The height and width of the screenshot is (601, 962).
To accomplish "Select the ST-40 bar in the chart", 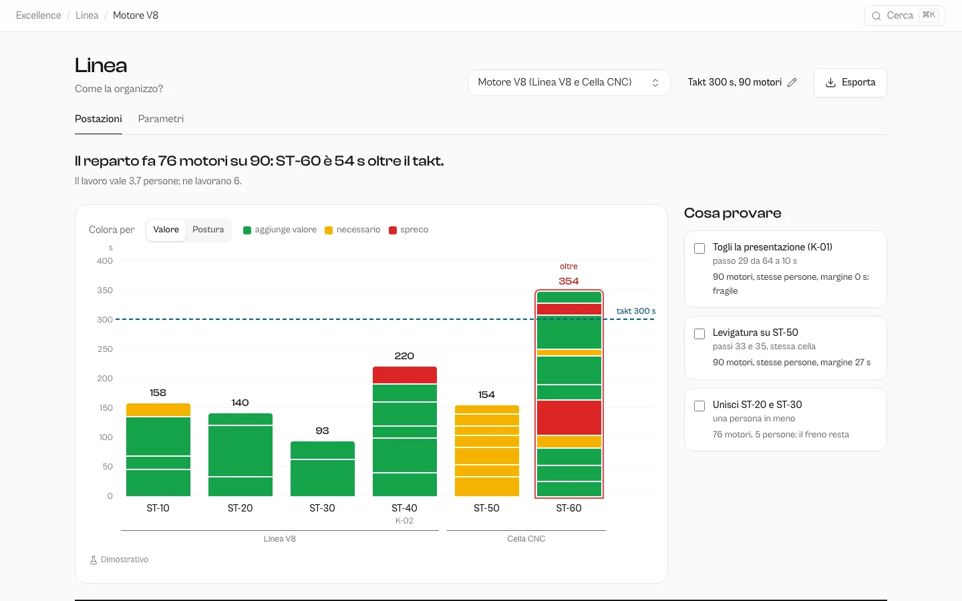I will [405, 431].
